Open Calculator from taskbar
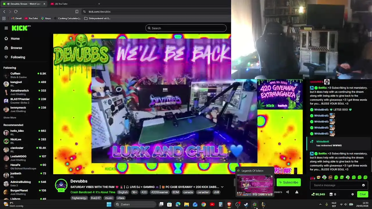 pyautogui.click(x=221, y=204)
